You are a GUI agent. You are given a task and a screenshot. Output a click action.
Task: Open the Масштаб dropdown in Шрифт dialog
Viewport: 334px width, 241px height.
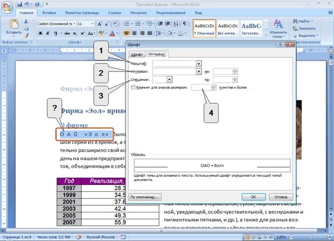point(199,64)
